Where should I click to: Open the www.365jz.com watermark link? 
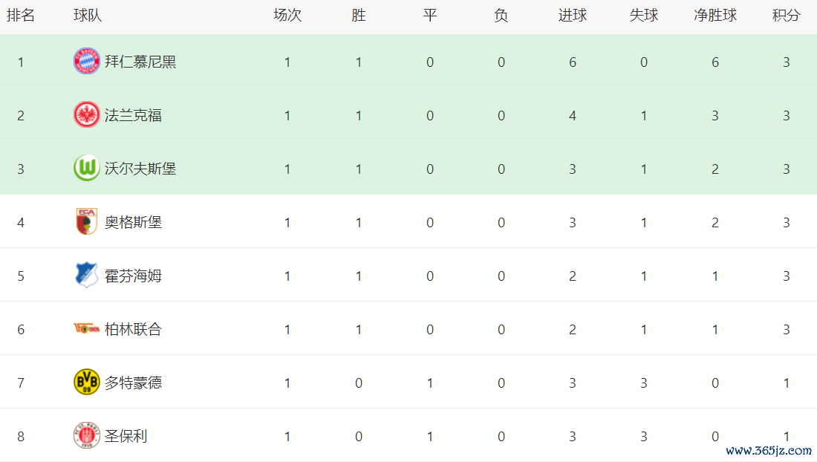(769, 450)
